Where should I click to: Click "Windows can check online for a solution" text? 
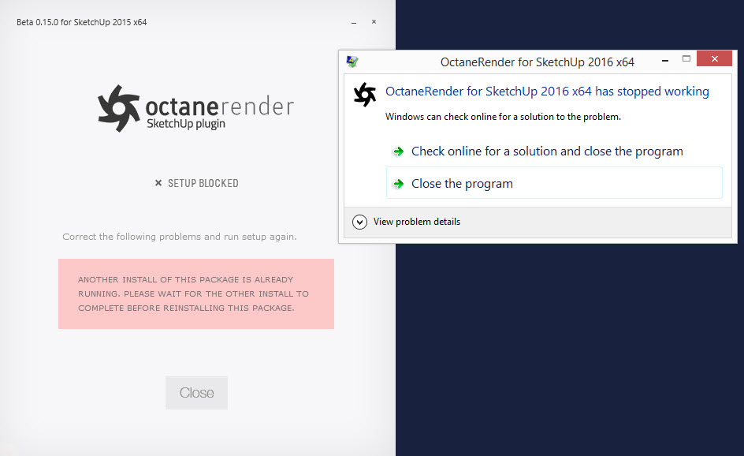tap(503, 117)
